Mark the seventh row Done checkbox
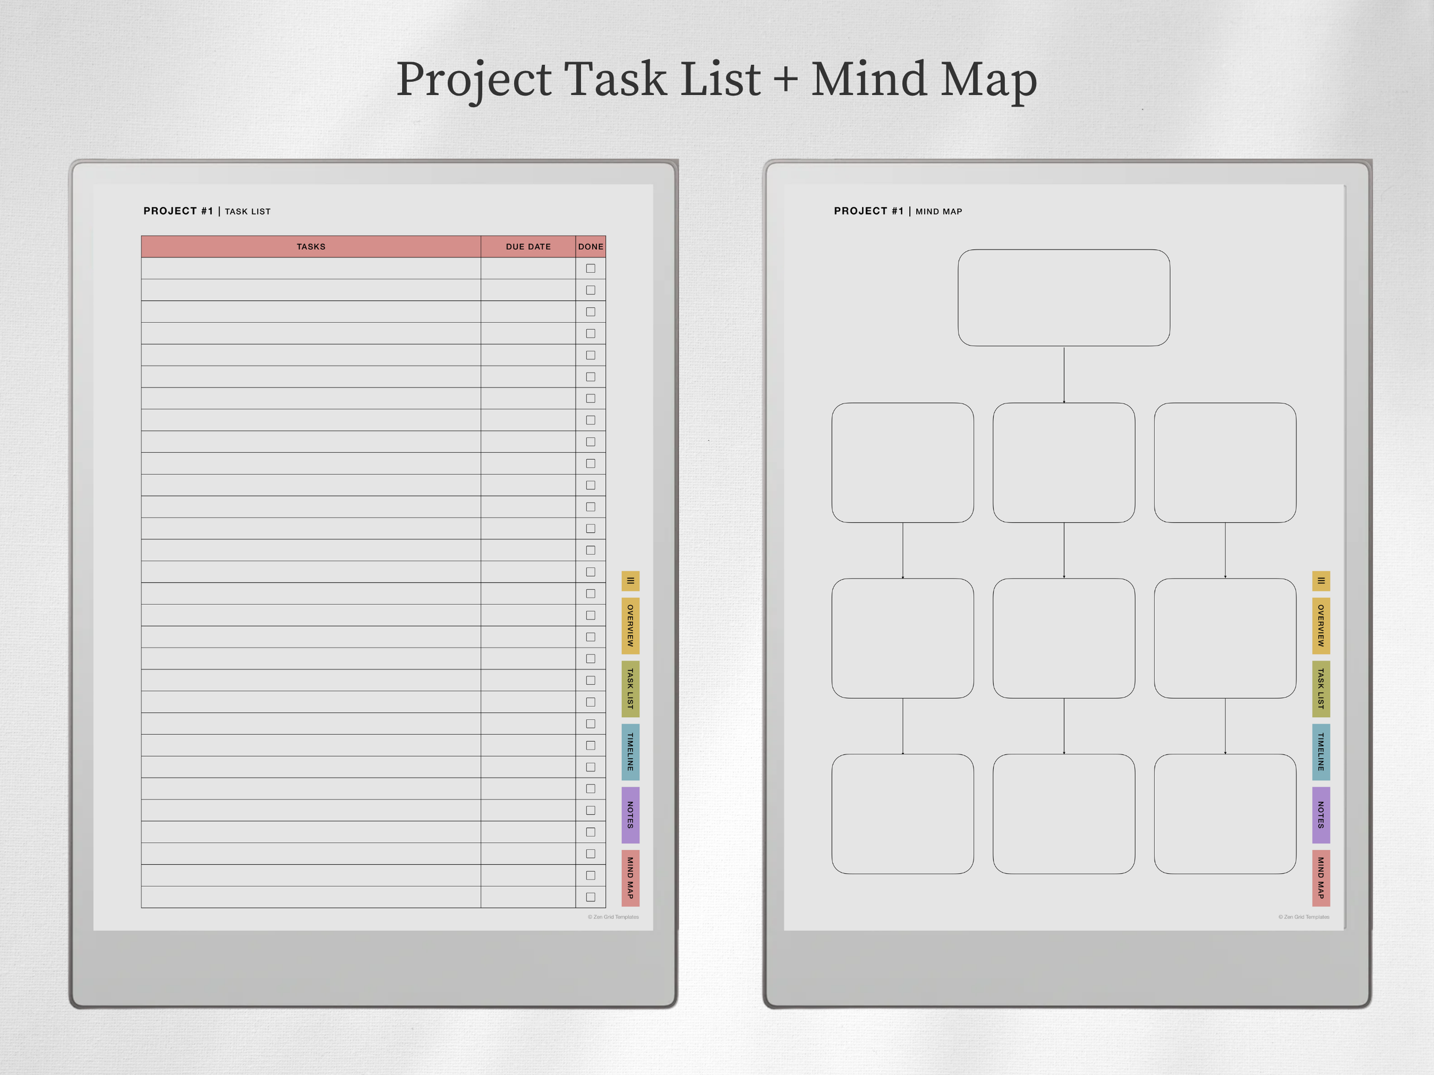 pyautogui.click(x=591, y=398)
